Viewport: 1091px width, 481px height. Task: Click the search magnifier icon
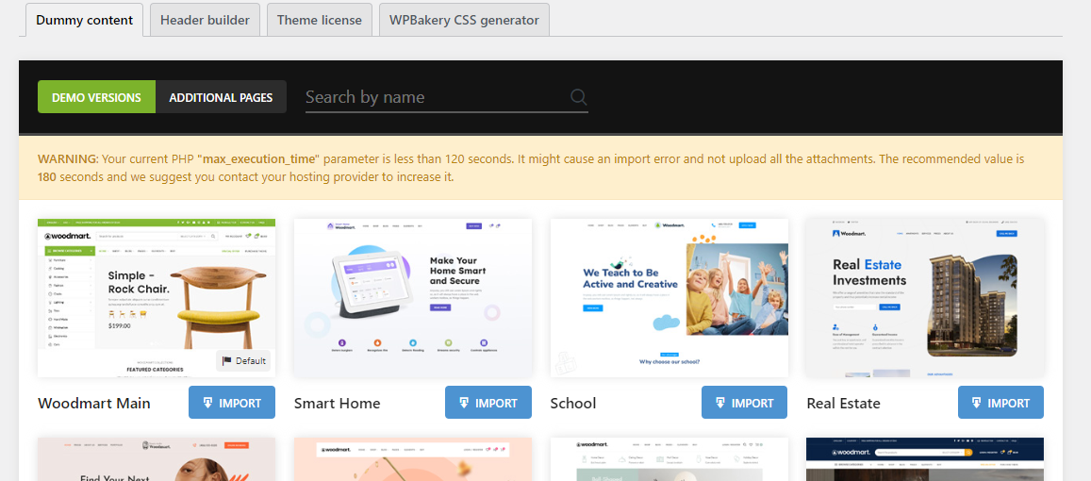click(x=578, y=97)
